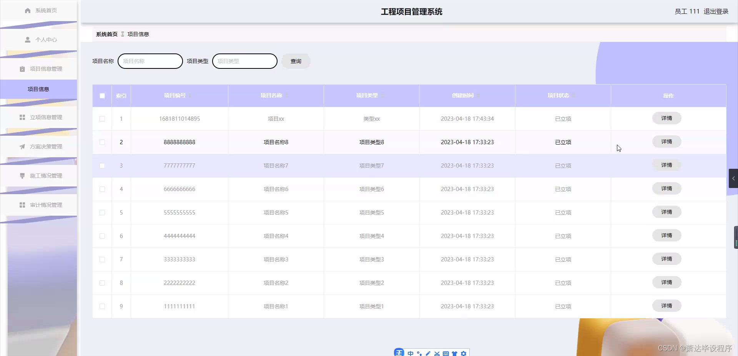The width and height of the screenshot is (738, 356).
Task: Check the checkbox for row 1111111111
Action: pos(102,306)
